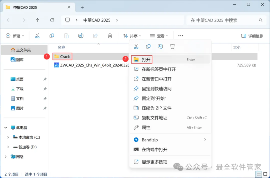The image size is (270, 178).
Task: Click the PC monitor icon in the address bar
Action: tap(67, 20)
